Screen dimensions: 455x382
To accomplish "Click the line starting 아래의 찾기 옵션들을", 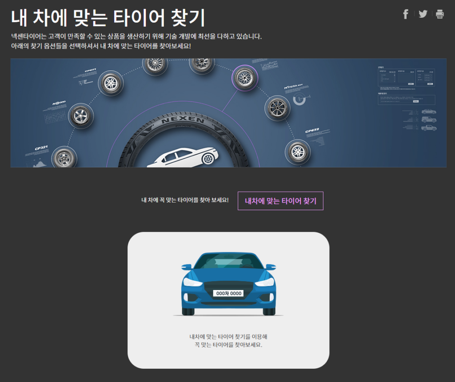I will tap(101, 46).
